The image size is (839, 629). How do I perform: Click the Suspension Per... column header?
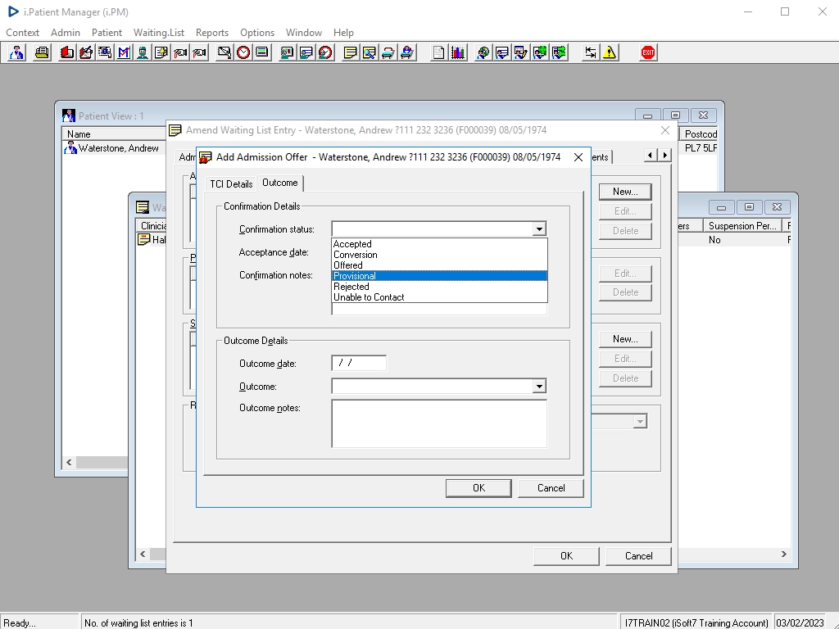click(742, 226)
